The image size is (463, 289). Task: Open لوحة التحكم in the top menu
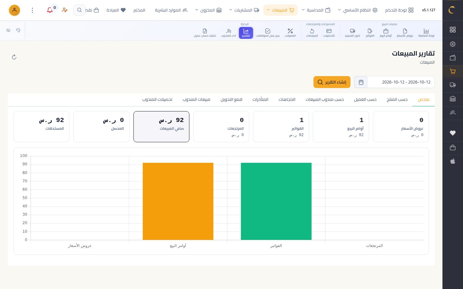point(399,10)
